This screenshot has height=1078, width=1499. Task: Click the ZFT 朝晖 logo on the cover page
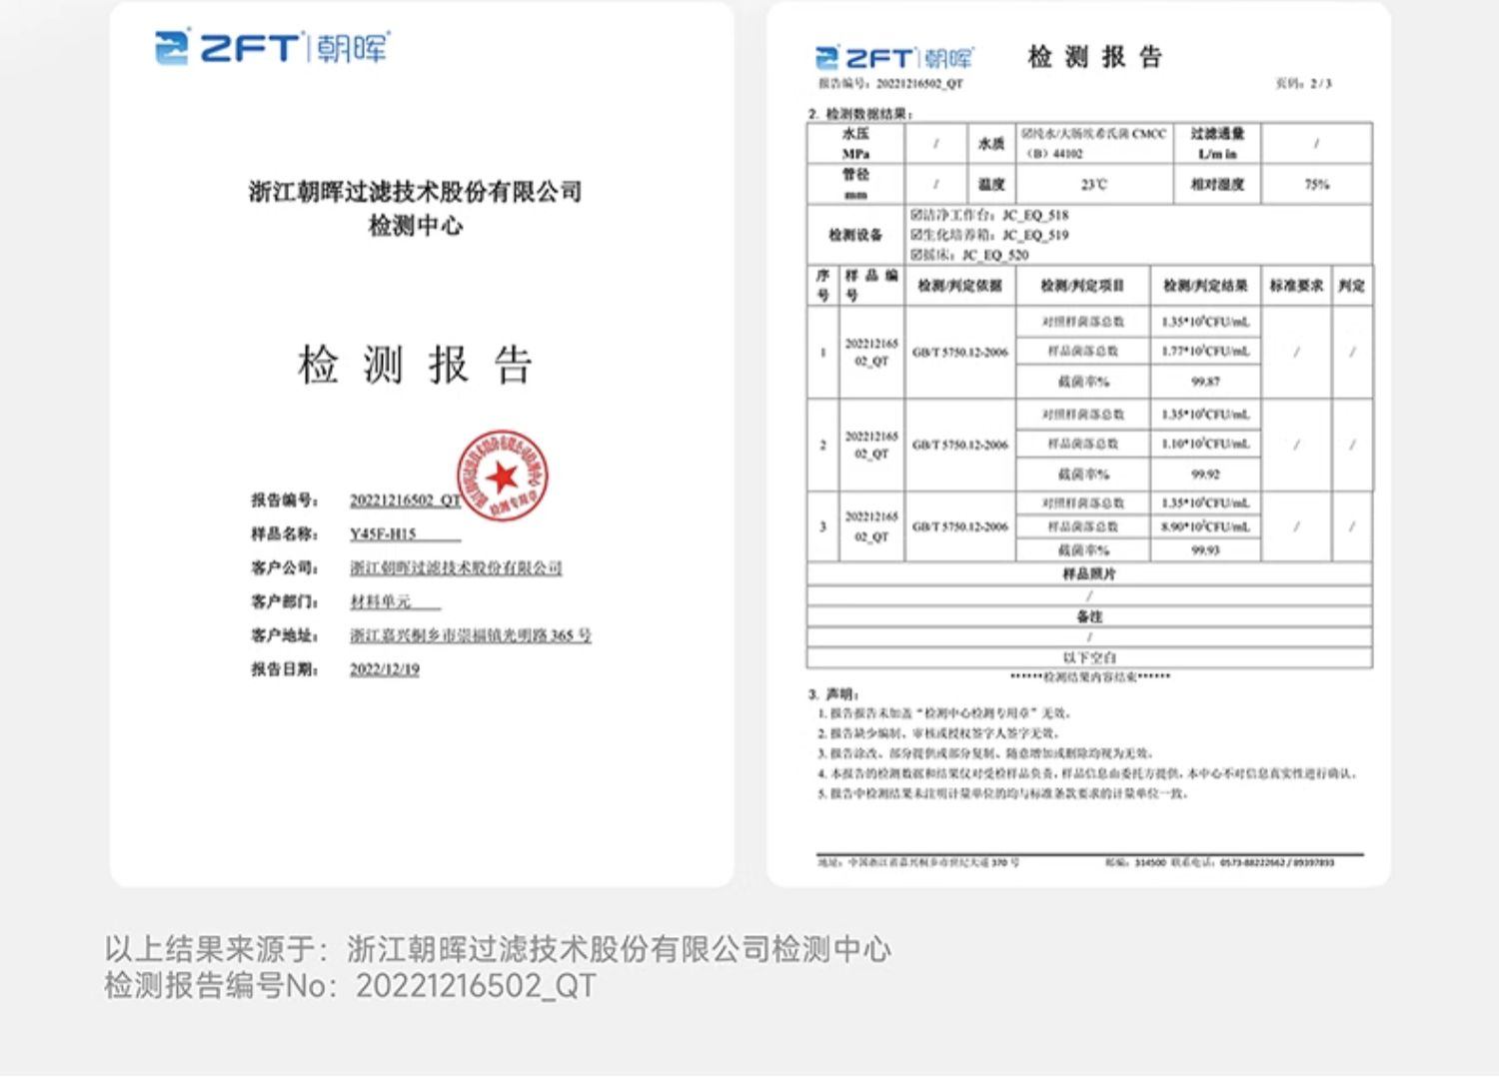[272, 47]
